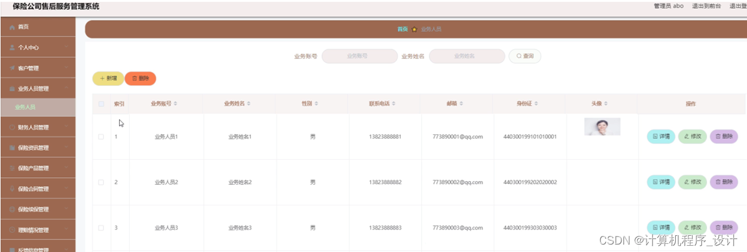This screenshot has height=252, width=747.
Task: Click 删除 for 业务人员1 row
Action: pos(724,136)
